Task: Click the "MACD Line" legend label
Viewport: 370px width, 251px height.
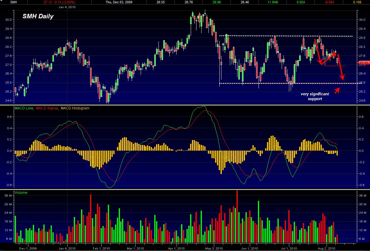Action: [24, 108]
